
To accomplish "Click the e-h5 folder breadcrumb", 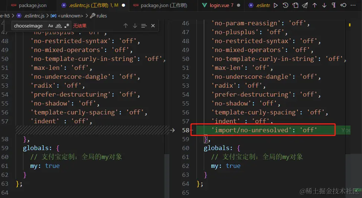I will (x=5, y=16).
